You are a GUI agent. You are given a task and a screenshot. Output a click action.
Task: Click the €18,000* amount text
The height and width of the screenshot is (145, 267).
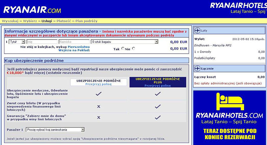pos(15,73)
